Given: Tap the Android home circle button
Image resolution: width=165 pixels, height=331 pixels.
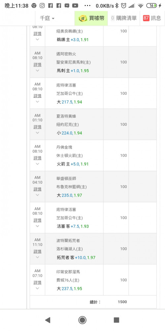Looking at the screenshot, I should click(x=82, y=320).
